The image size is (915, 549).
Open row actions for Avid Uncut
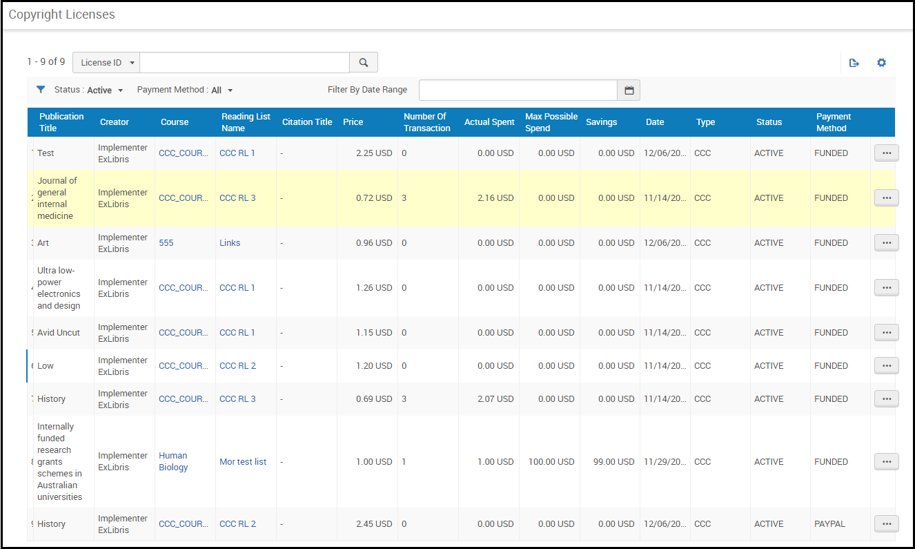(x=887, y=333)
